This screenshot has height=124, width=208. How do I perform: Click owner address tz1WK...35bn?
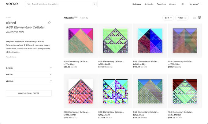point(174,64)
